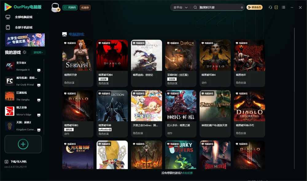Click the yellow mini-mode window icon
Viewport: 307px width, 181px height.
click(276, 7)
